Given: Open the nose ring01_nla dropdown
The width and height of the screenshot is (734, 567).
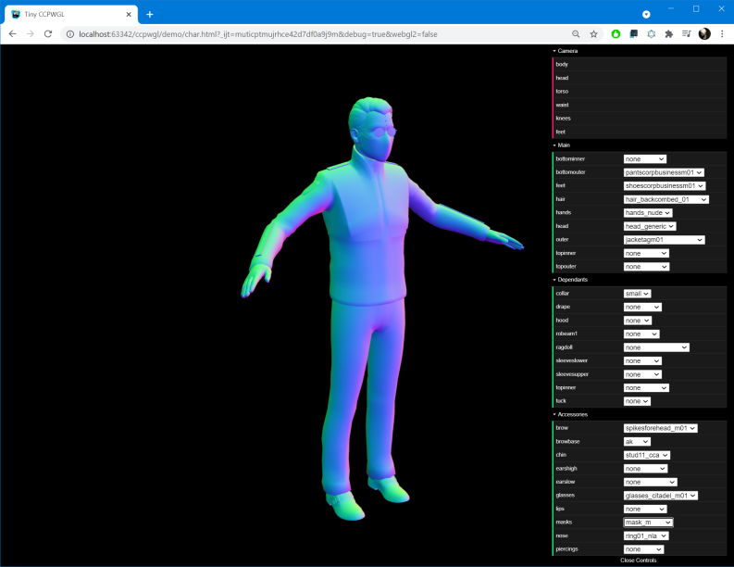Looking at the screenshot, I should click(x=646, y=536).
